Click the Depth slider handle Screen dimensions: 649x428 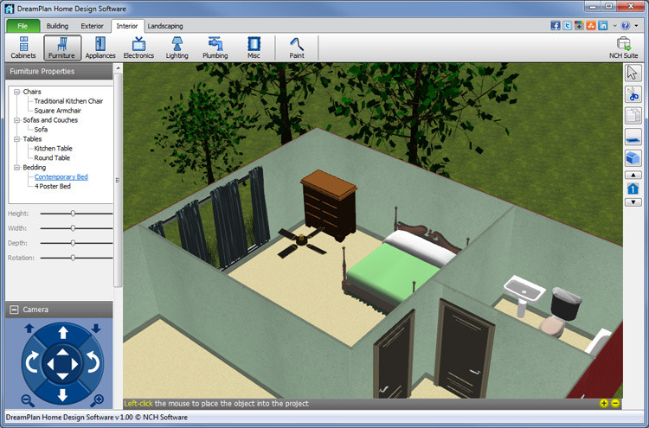tap(73, 243)
